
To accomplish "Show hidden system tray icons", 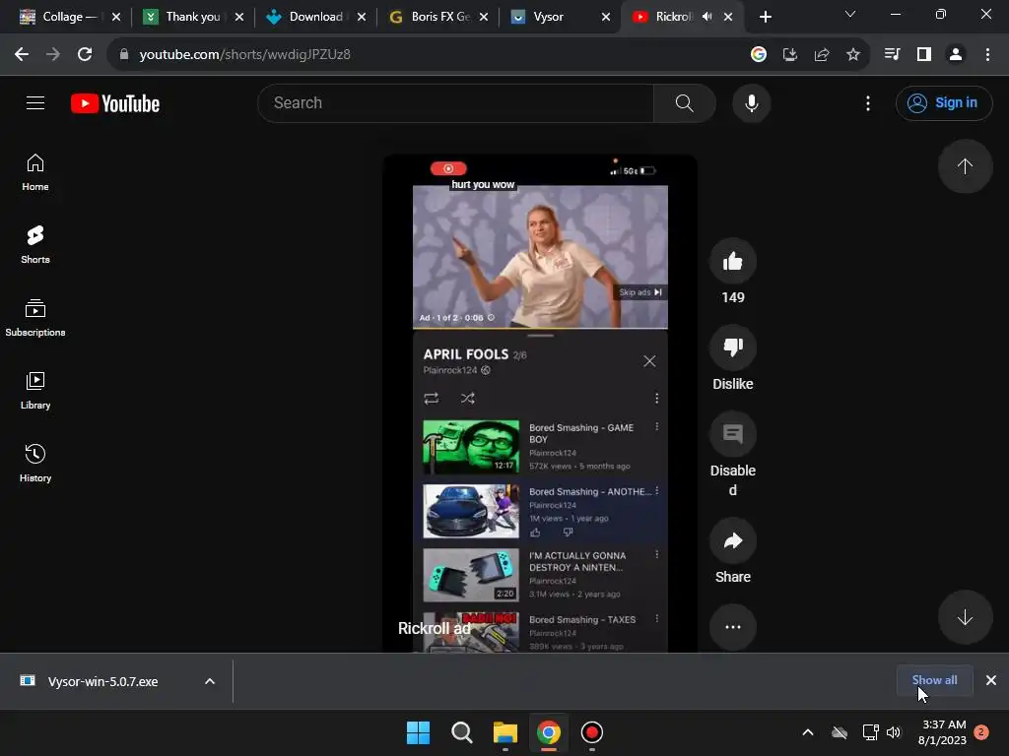I will click(808, 732).
